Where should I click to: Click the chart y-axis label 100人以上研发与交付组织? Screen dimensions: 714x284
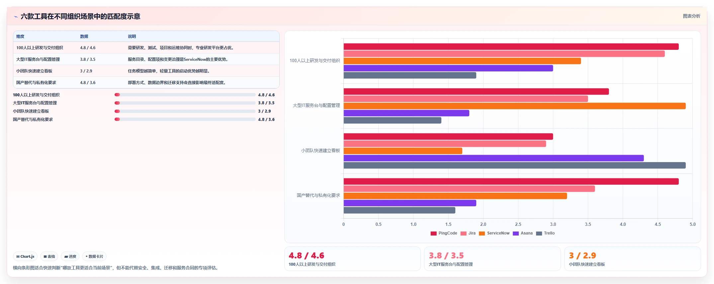[315, 61]
